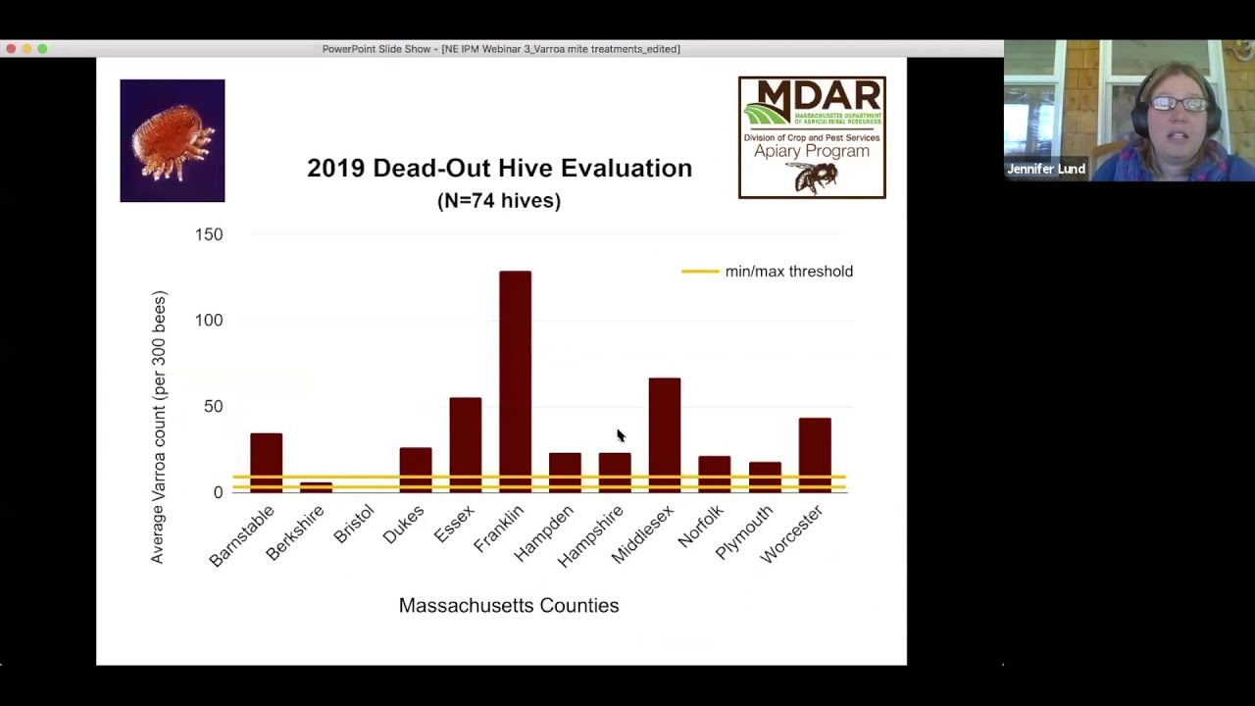1255x706 pixels.
Task: Click the "100" y-axis value
Action: 209,321
